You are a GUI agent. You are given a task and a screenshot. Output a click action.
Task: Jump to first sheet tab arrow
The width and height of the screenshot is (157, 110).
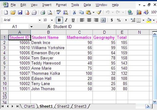coord(2,106)
